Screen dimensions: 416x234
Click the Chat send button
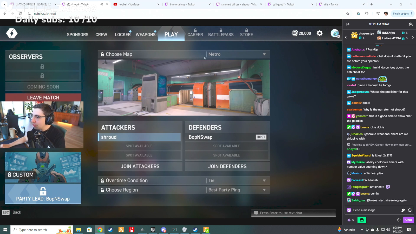pos(408,220)
